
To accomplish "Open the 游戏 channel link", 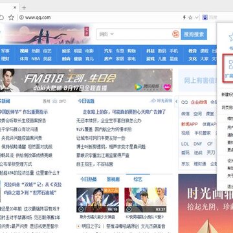I will click(x=150, y=58).
